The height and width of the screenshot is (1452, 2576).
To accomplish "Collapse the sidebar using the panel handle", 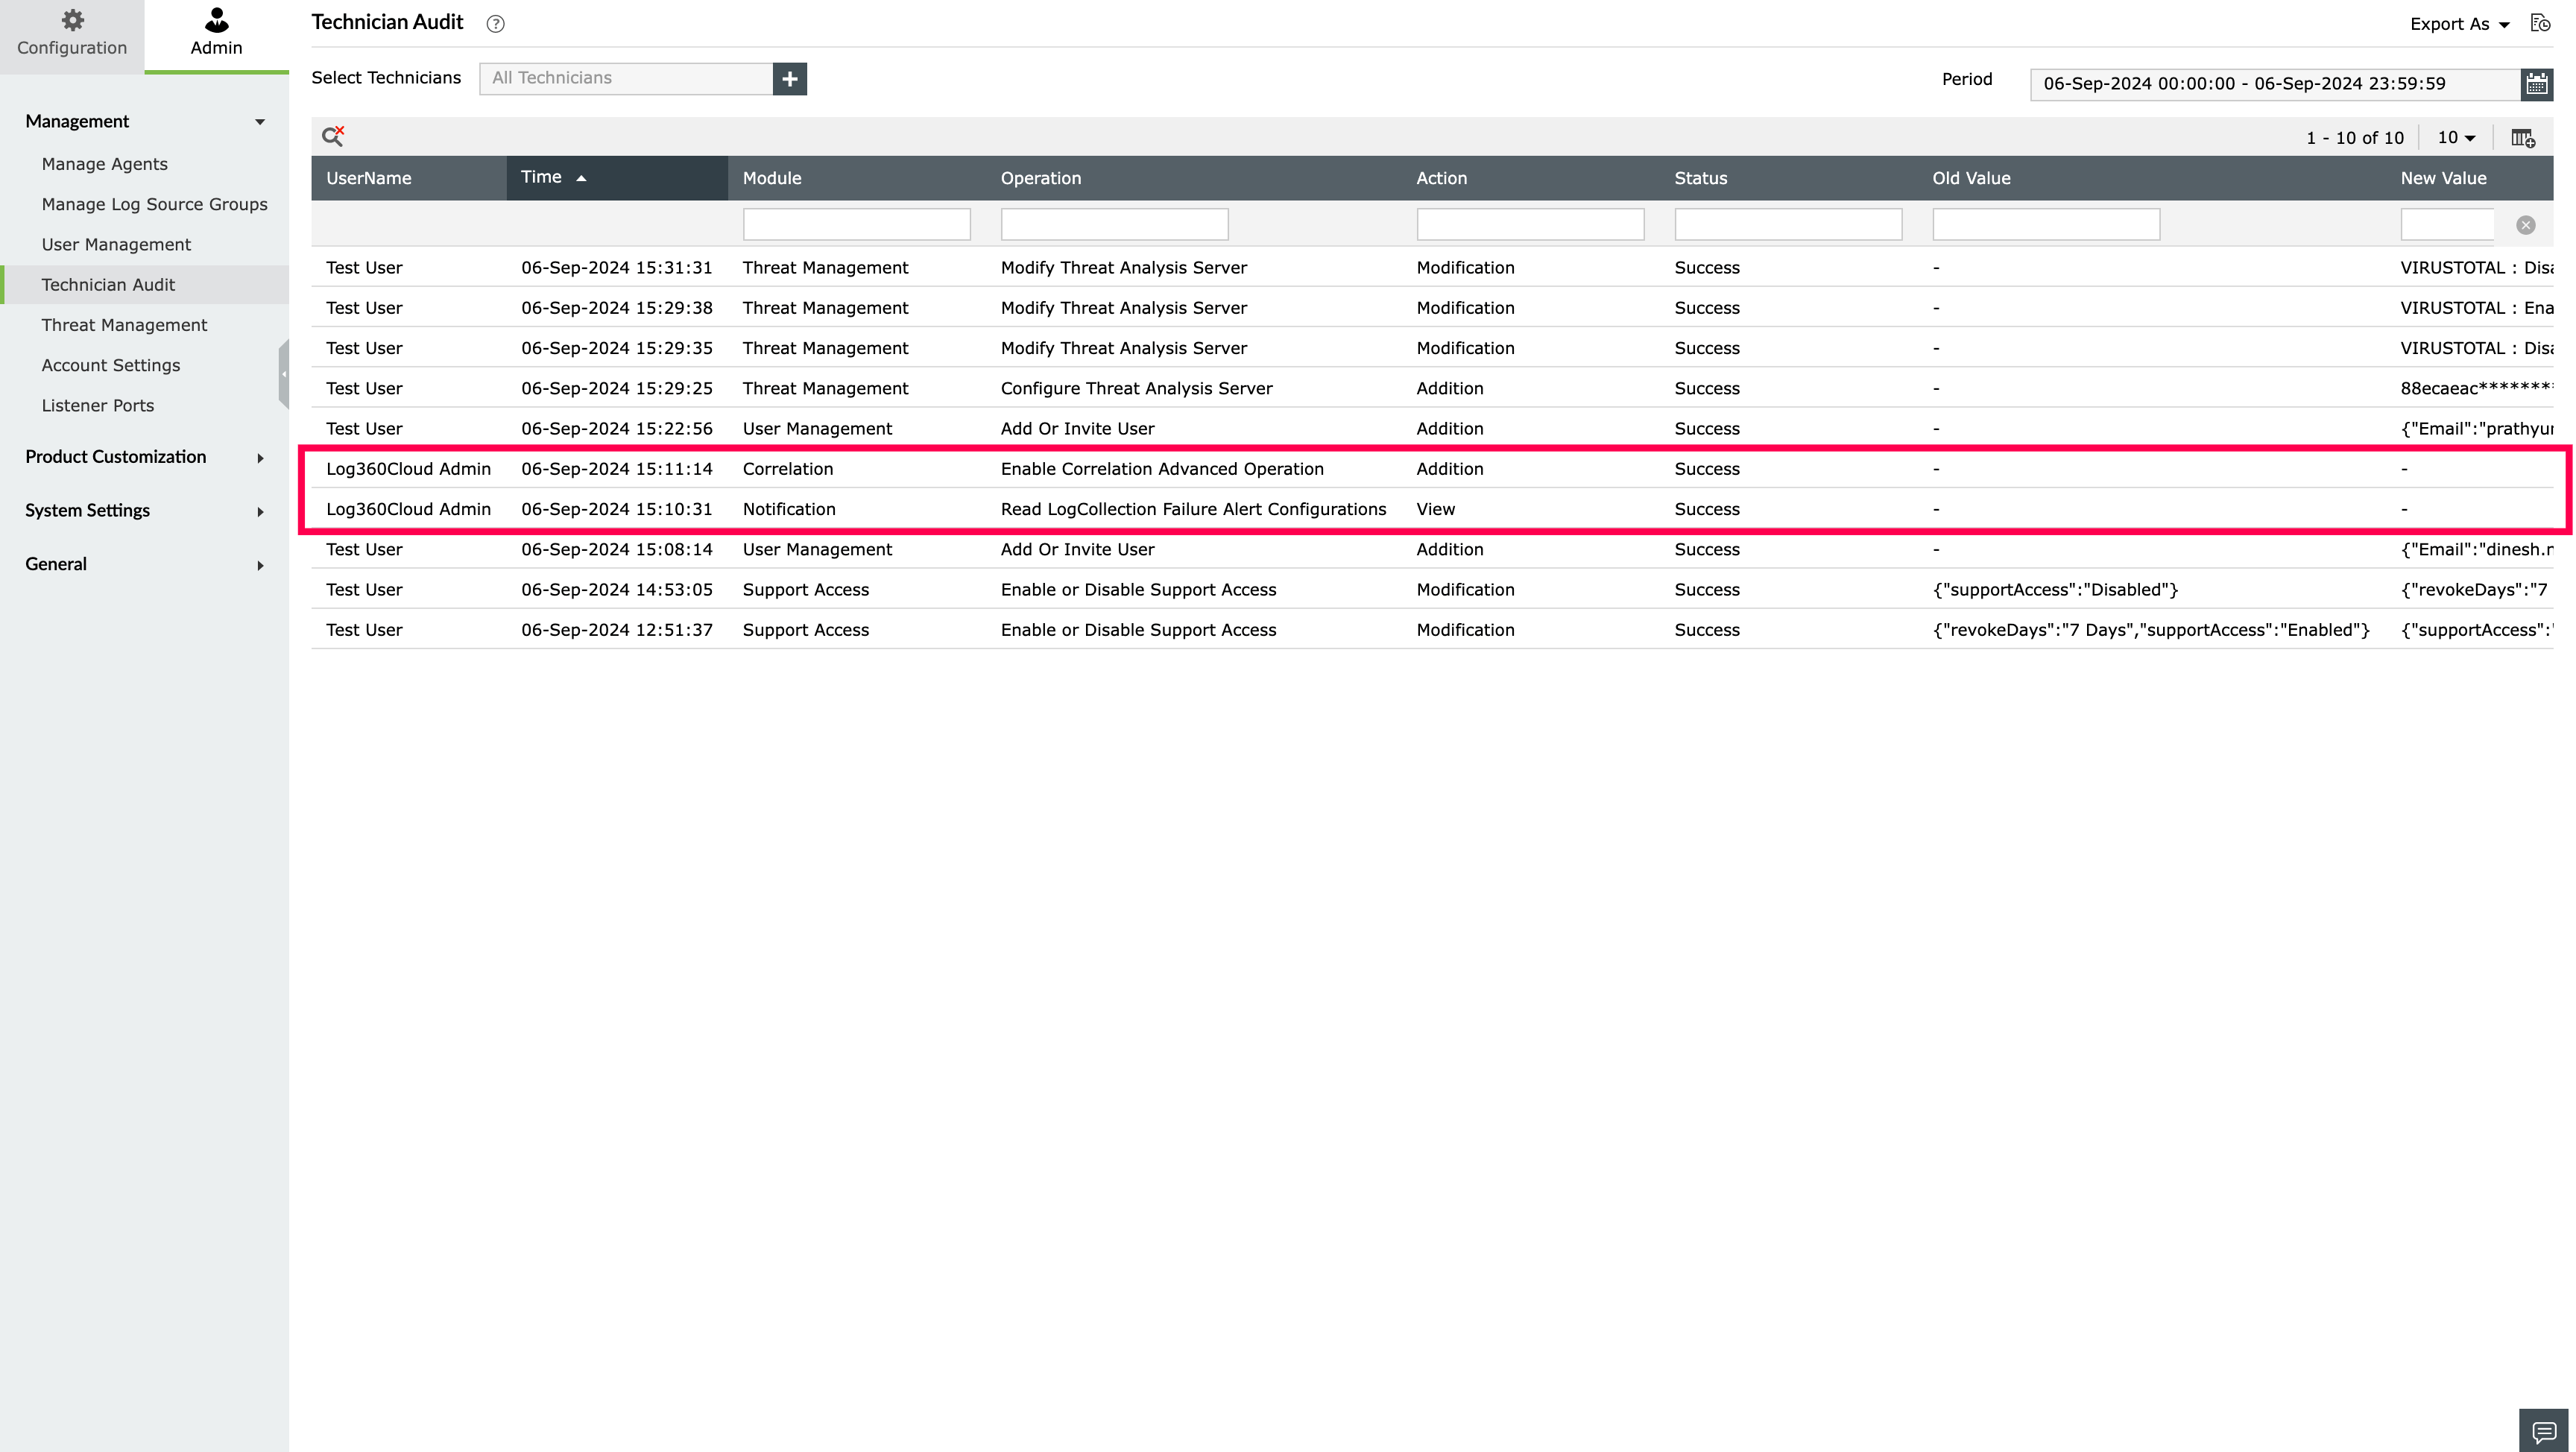I will tap(284, 374).
